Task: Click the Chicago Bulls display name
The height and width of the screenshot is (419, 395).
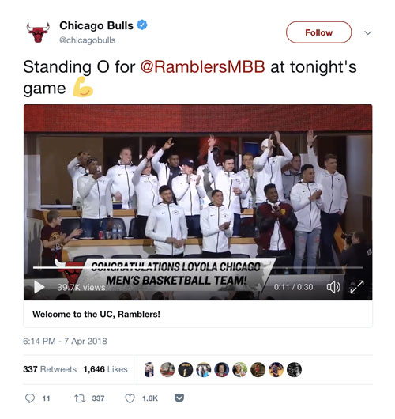Action: tap(96, 25)
